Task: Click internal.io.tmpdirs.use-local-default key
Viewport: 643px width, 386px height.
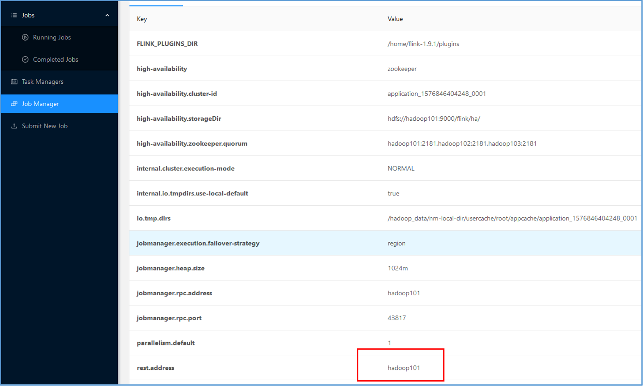Action: click(x=192, y=193)
